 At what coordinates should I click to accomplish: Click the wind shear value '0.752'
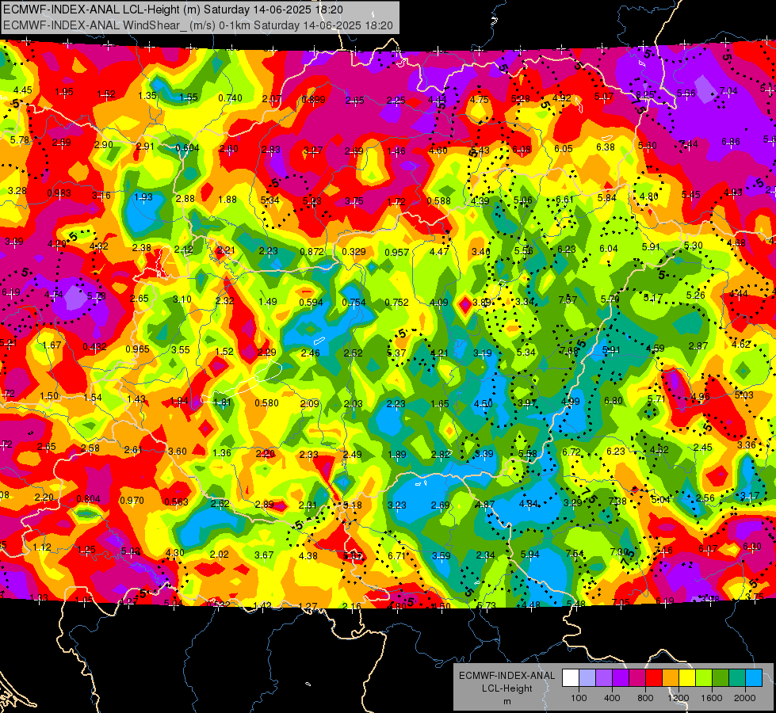[x=396, y=303]
